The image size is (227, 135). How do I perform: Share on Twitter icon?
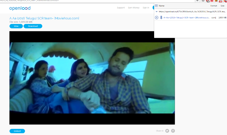167,131
